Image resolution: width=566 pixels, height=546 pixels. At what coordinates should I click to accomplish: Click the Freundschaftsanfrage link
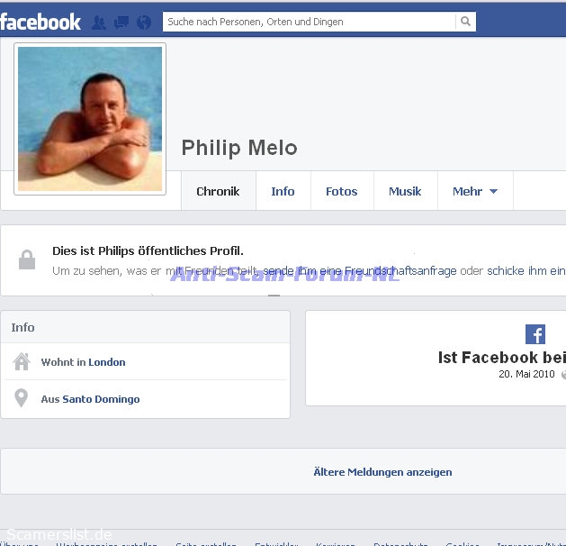pyautogui.click(x=400, y=270)
